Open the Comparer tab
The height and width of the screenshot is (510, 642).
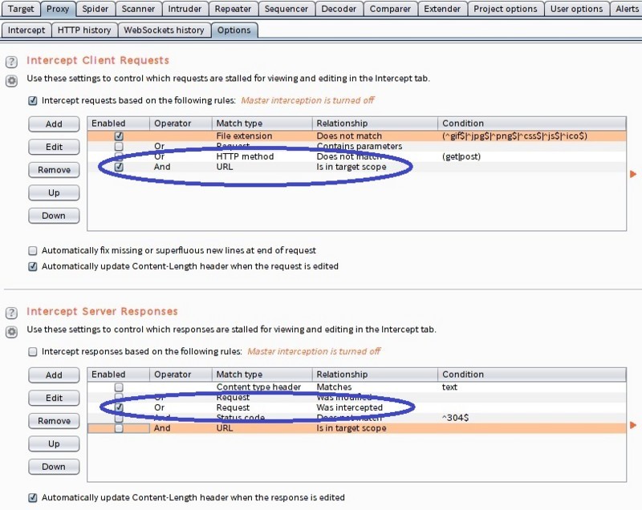click(x=390, y=9)
